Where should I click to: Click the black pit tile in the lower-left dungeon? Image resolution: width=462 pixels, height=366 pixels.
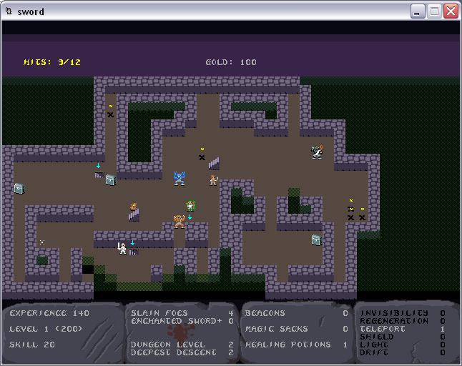(x=88, y=269)
